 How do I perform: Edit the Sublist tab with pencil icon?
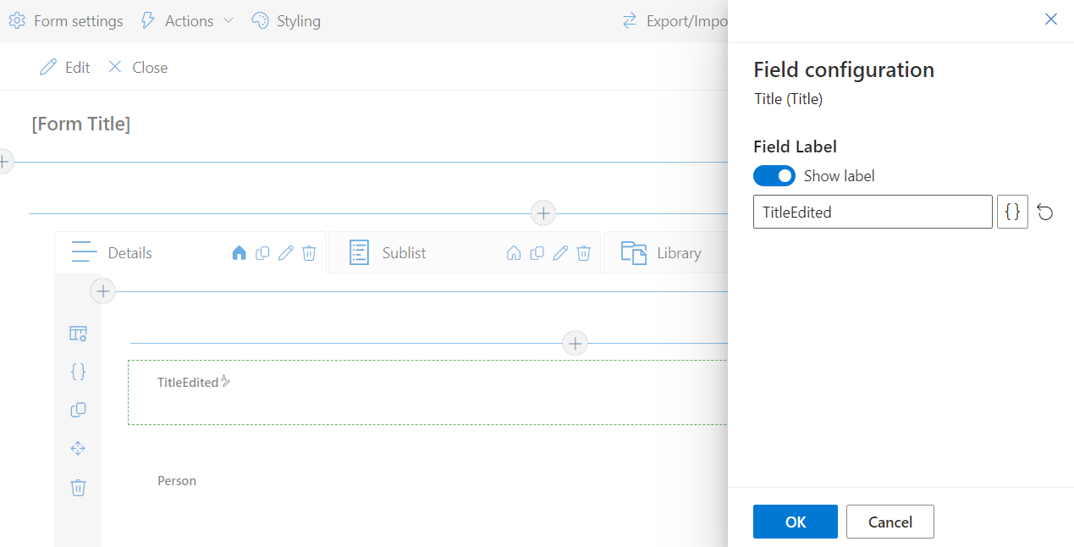pyautogui.click(x=560, y=253)
